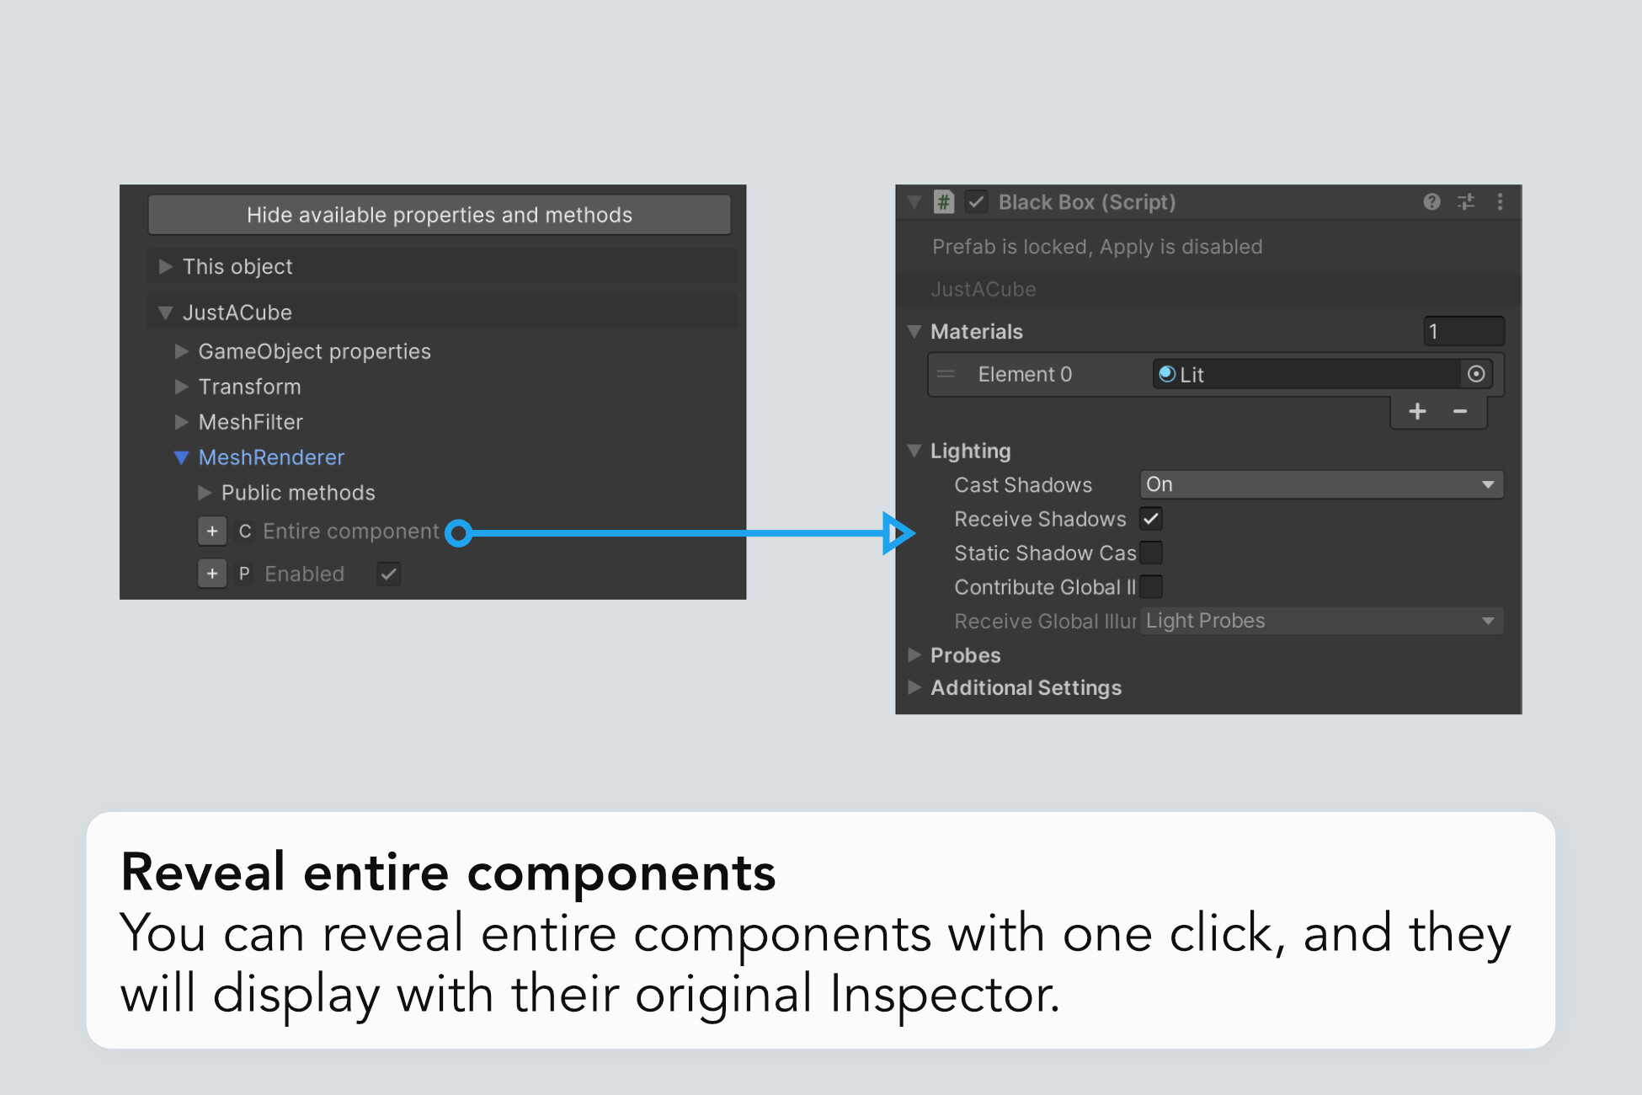Viewport: 1642px width, 1095px height.
Task: Toggle the Black Box script enabled checkbox
Action: click(976, 202)
